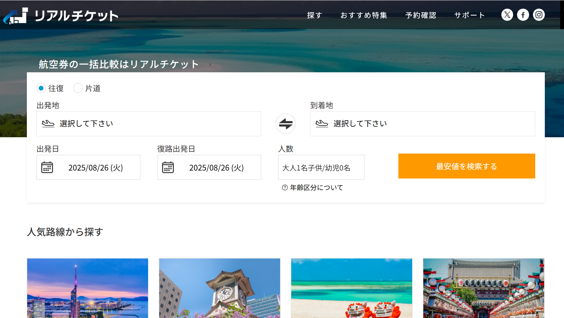Open the おすすめ特集 menu
Viewport: 564px width, 318px height.
point(364,15)
